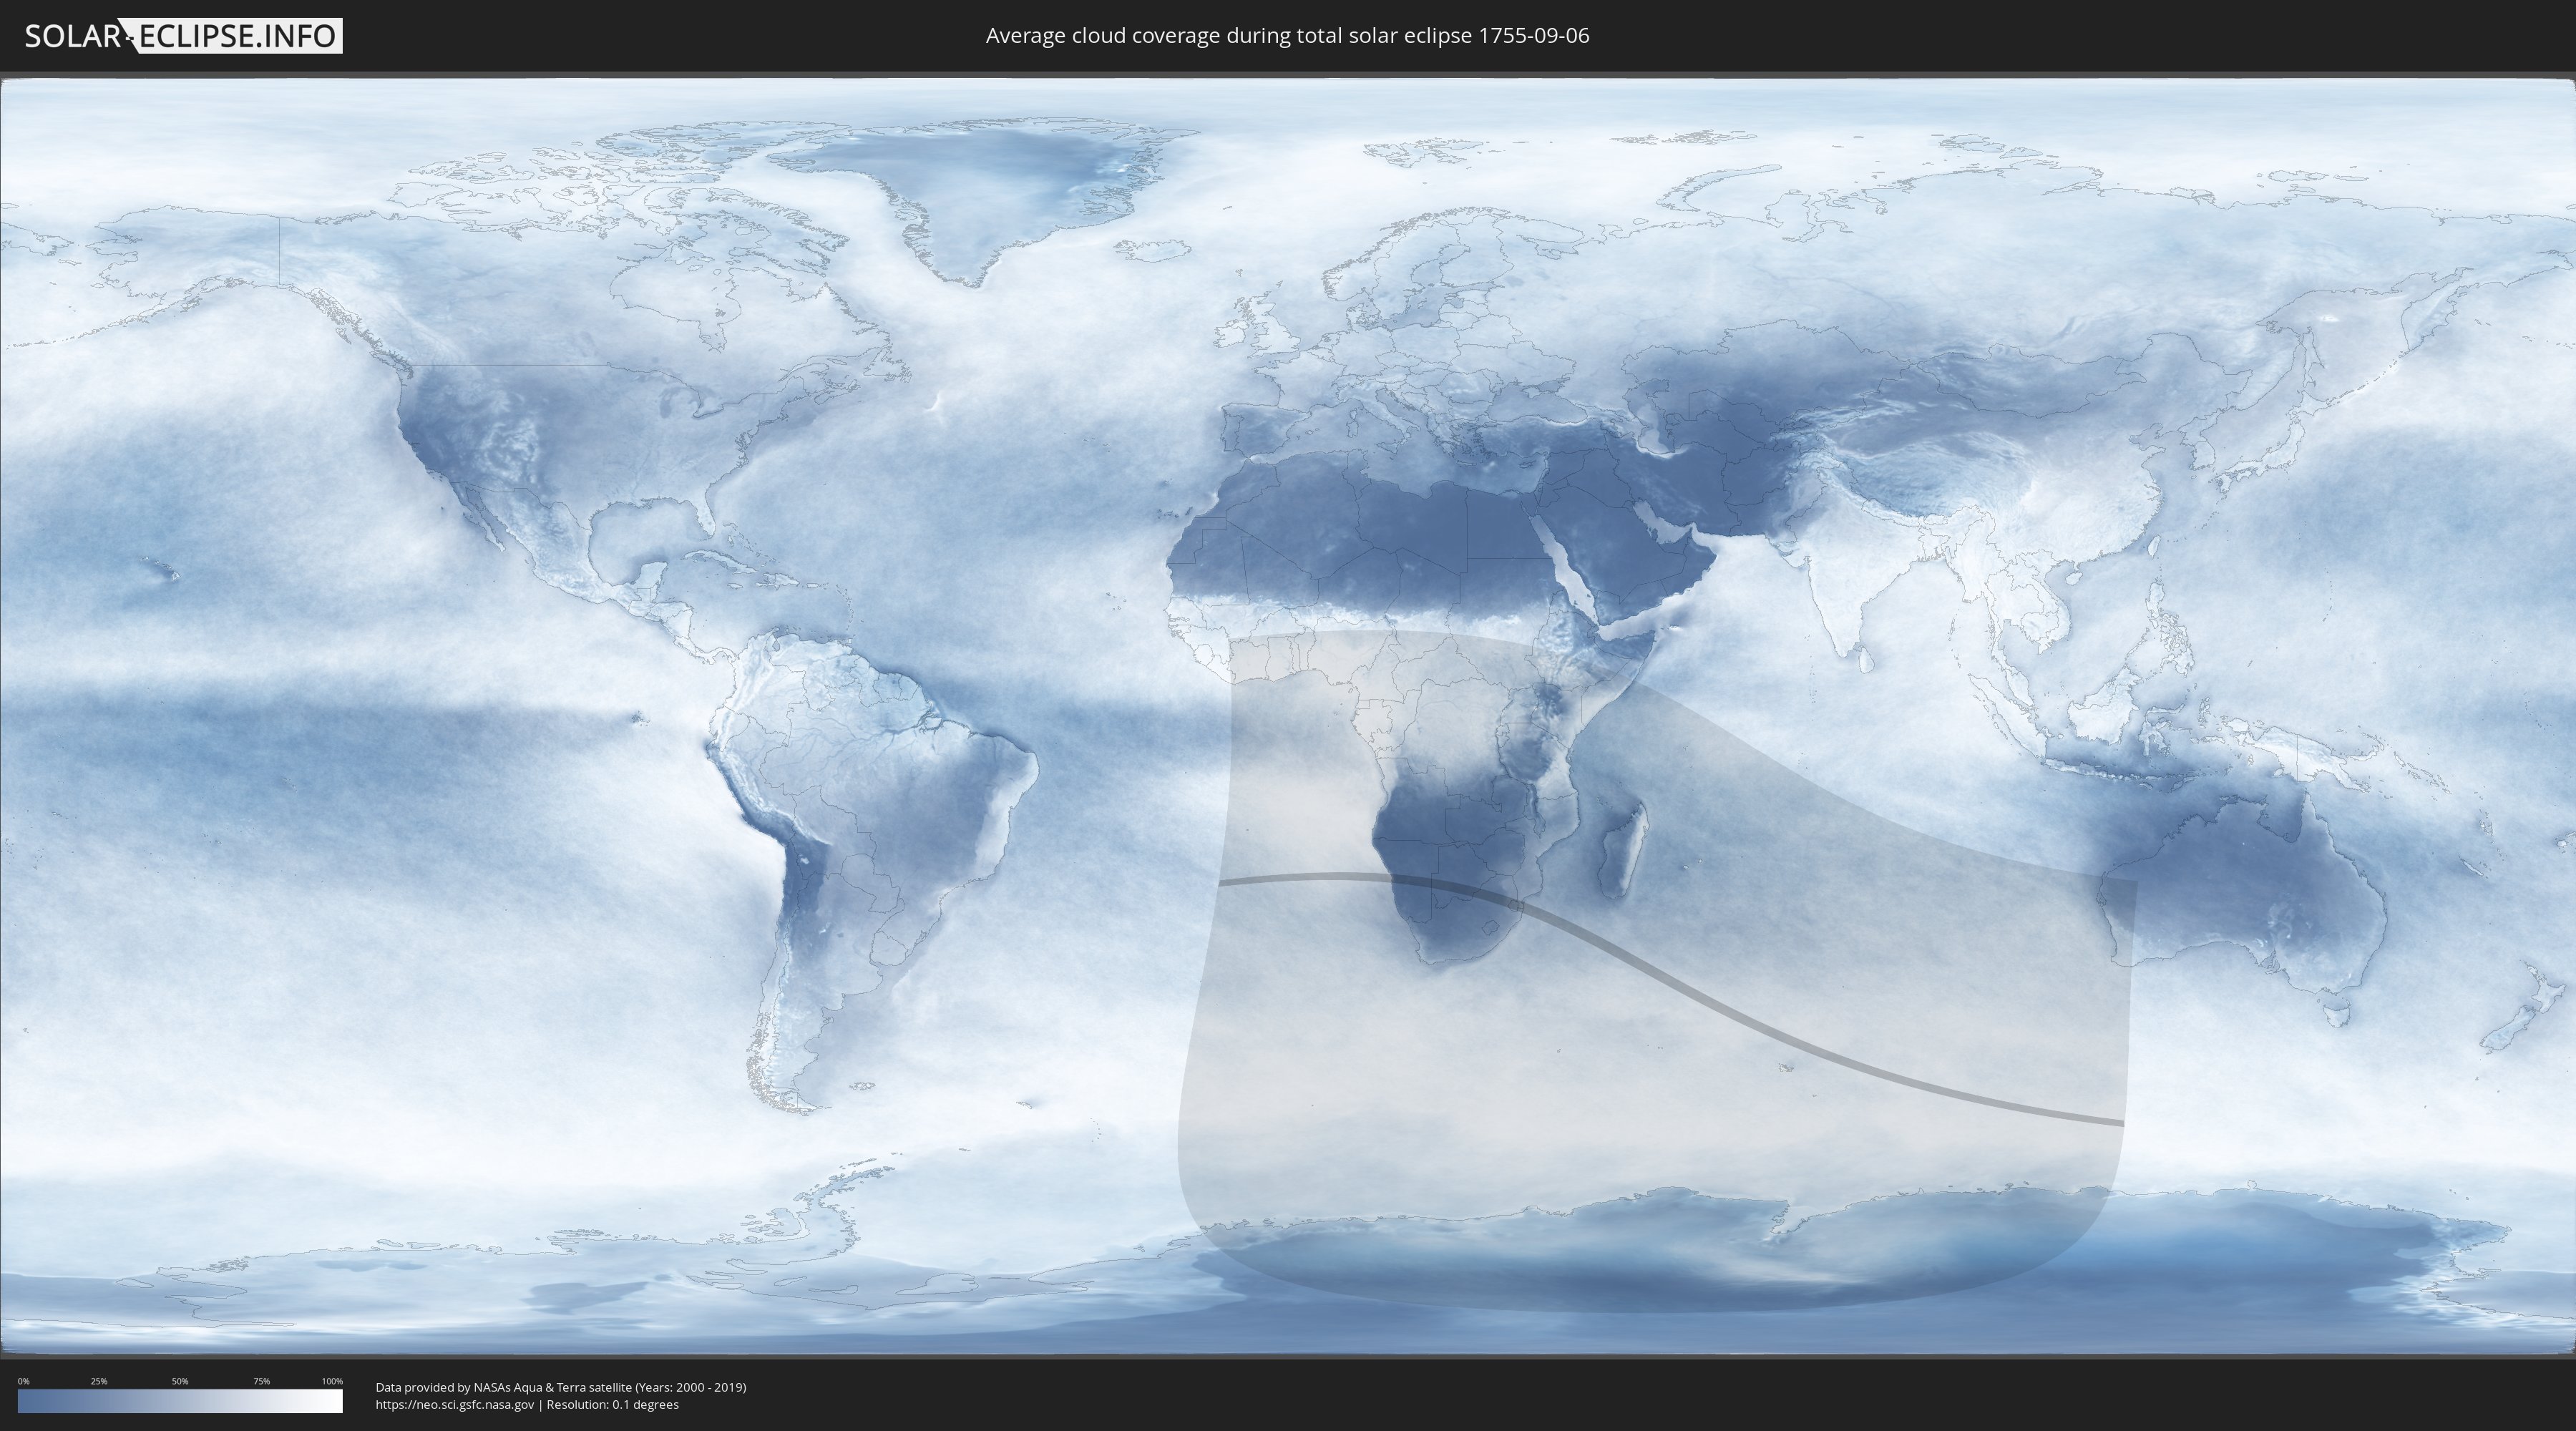Viewport: 2576px width, 1431px height.
Task: Click the cloud coverage color legend bar
Action: tap(180, 1400)
